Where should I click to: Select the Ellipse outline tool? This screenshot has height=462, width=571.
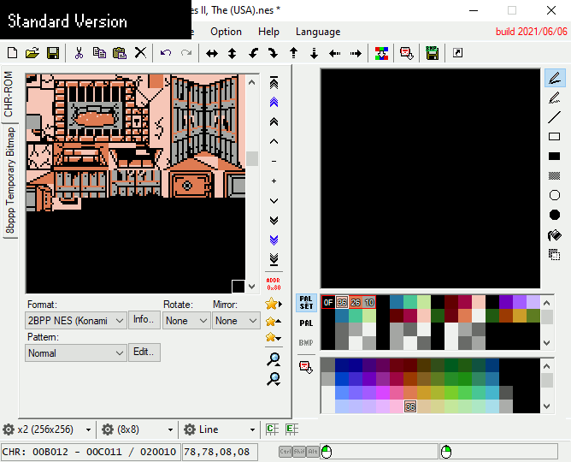point(555,195)
